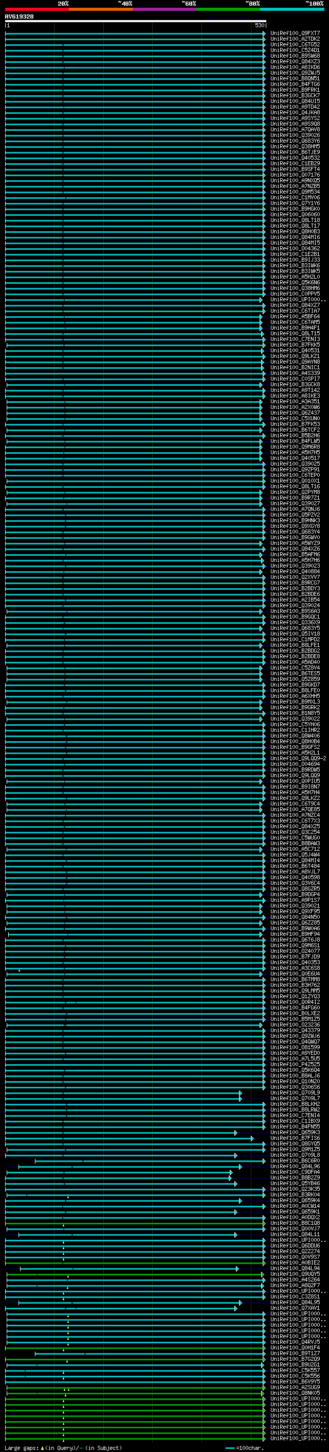329x1452 pixels.
Task: Select label UniRef100_B8LFE1
Action: pos(295,645)
